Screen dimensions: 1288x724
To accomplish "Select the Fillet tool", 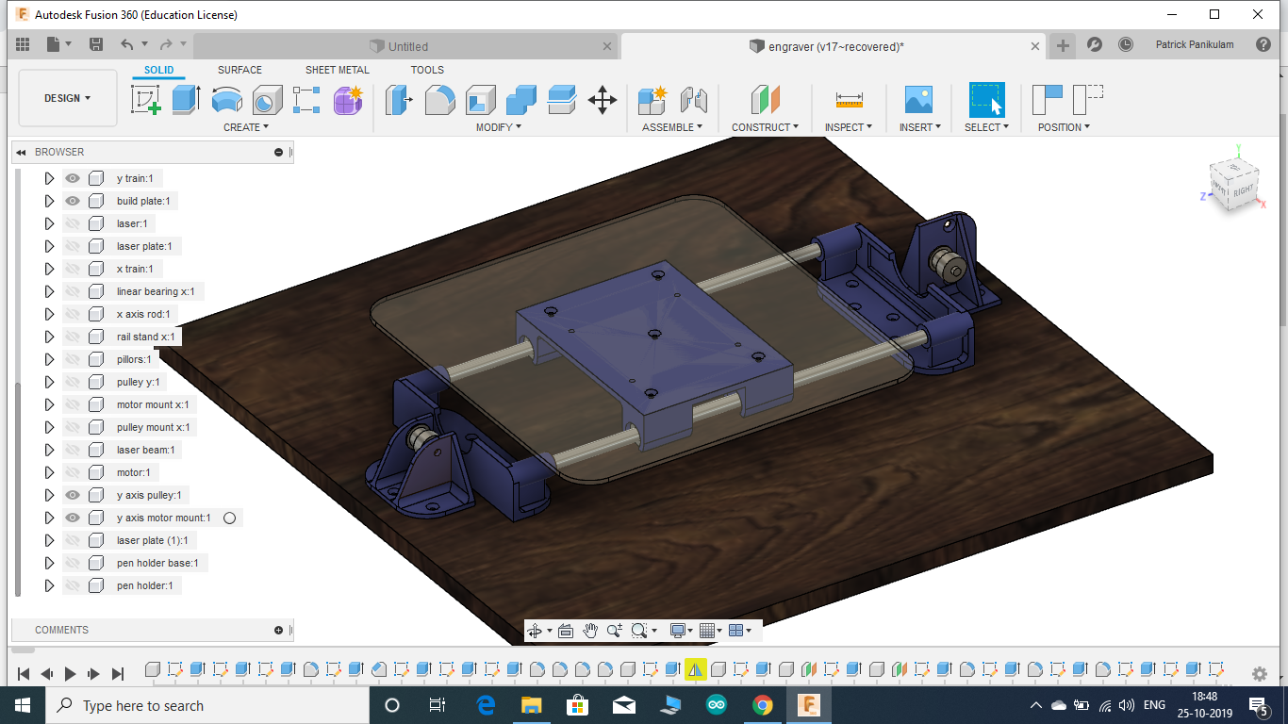I will [x=439, y=99].
